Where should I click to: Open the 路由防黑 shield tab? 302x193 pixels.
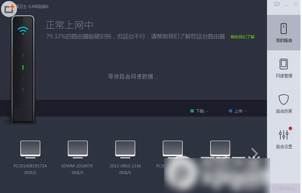(284, 104)
